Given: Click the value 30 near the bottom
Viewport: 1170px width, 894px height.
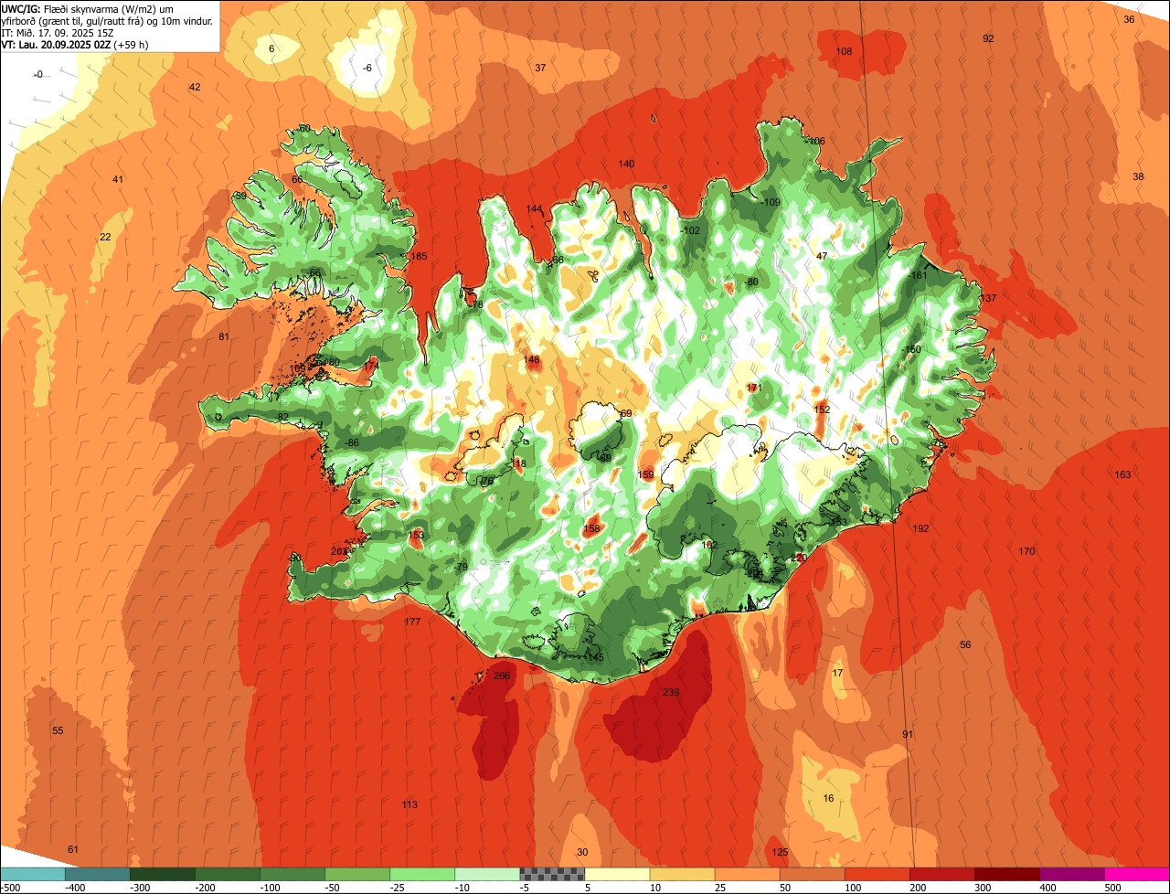Looking at the screenshot, I should 582,852.
